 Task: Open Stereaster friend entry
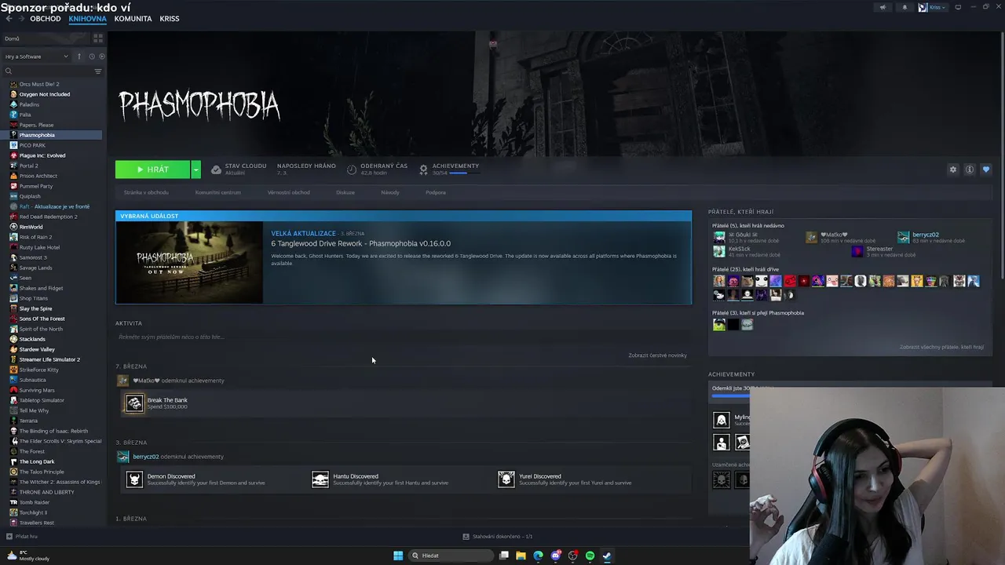point(883,251)
